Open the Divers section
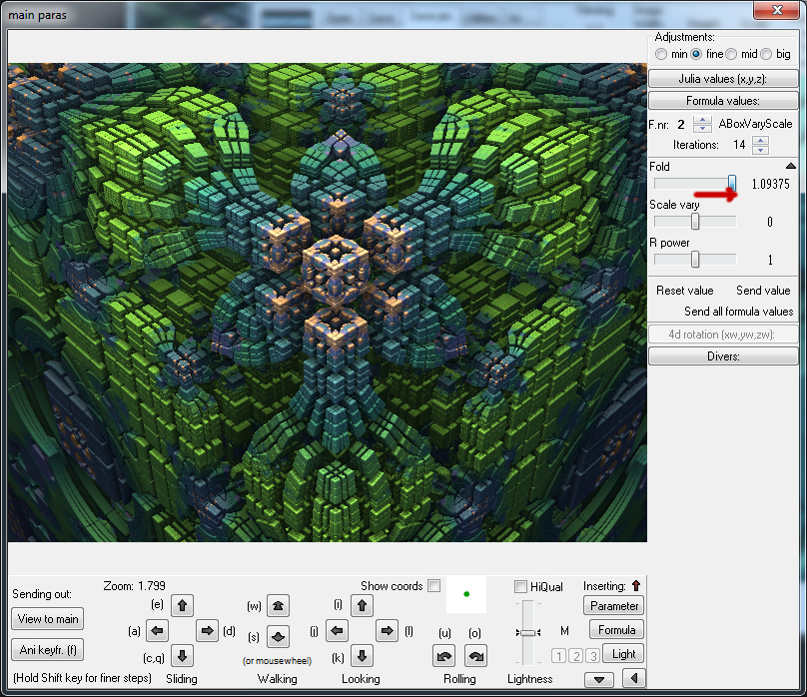The image size is (807, 697). tap(723, 355)
